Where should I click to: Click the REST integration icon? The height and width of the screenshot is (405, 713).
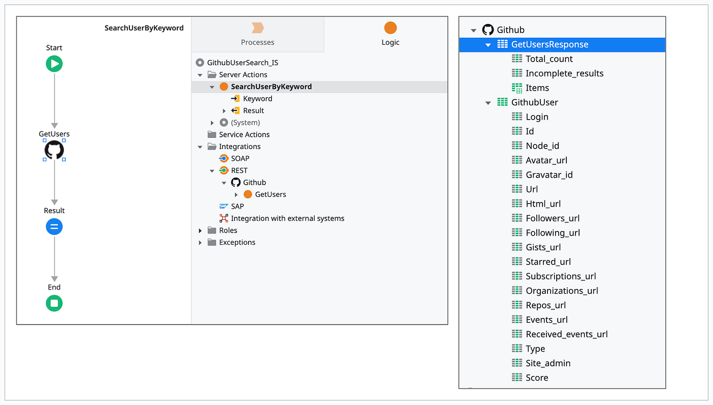224,170
